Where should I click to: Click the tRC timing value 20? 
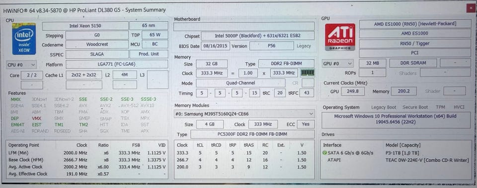tap(280, 93)
